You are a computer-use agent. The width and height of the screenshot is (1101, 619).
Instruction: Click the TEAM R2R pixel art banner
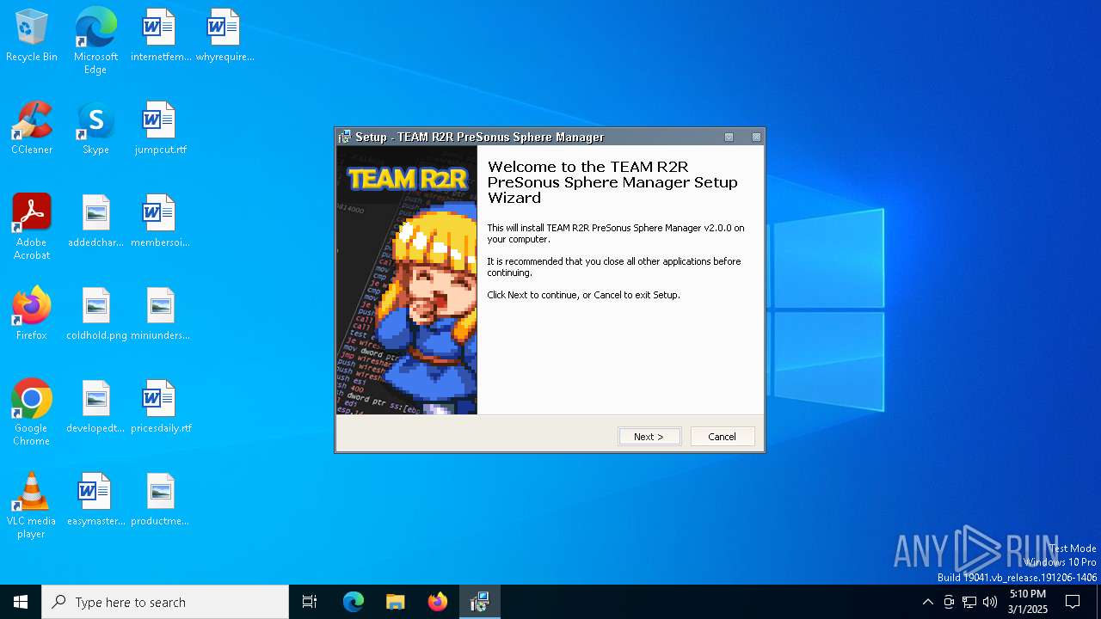tap(407, 280)
